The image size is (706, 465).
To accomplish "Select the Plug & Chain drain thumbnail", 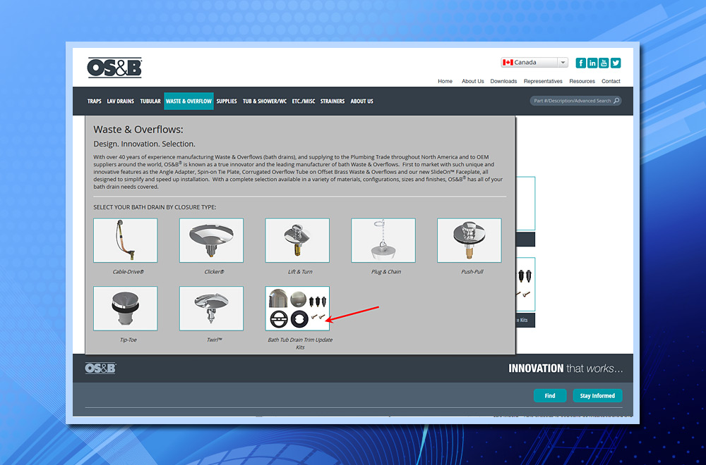I will [x=383, y=240].
